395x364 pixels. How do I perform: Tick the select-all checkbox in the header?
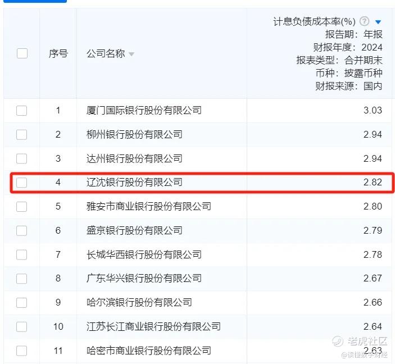click(x=22, y=53)
